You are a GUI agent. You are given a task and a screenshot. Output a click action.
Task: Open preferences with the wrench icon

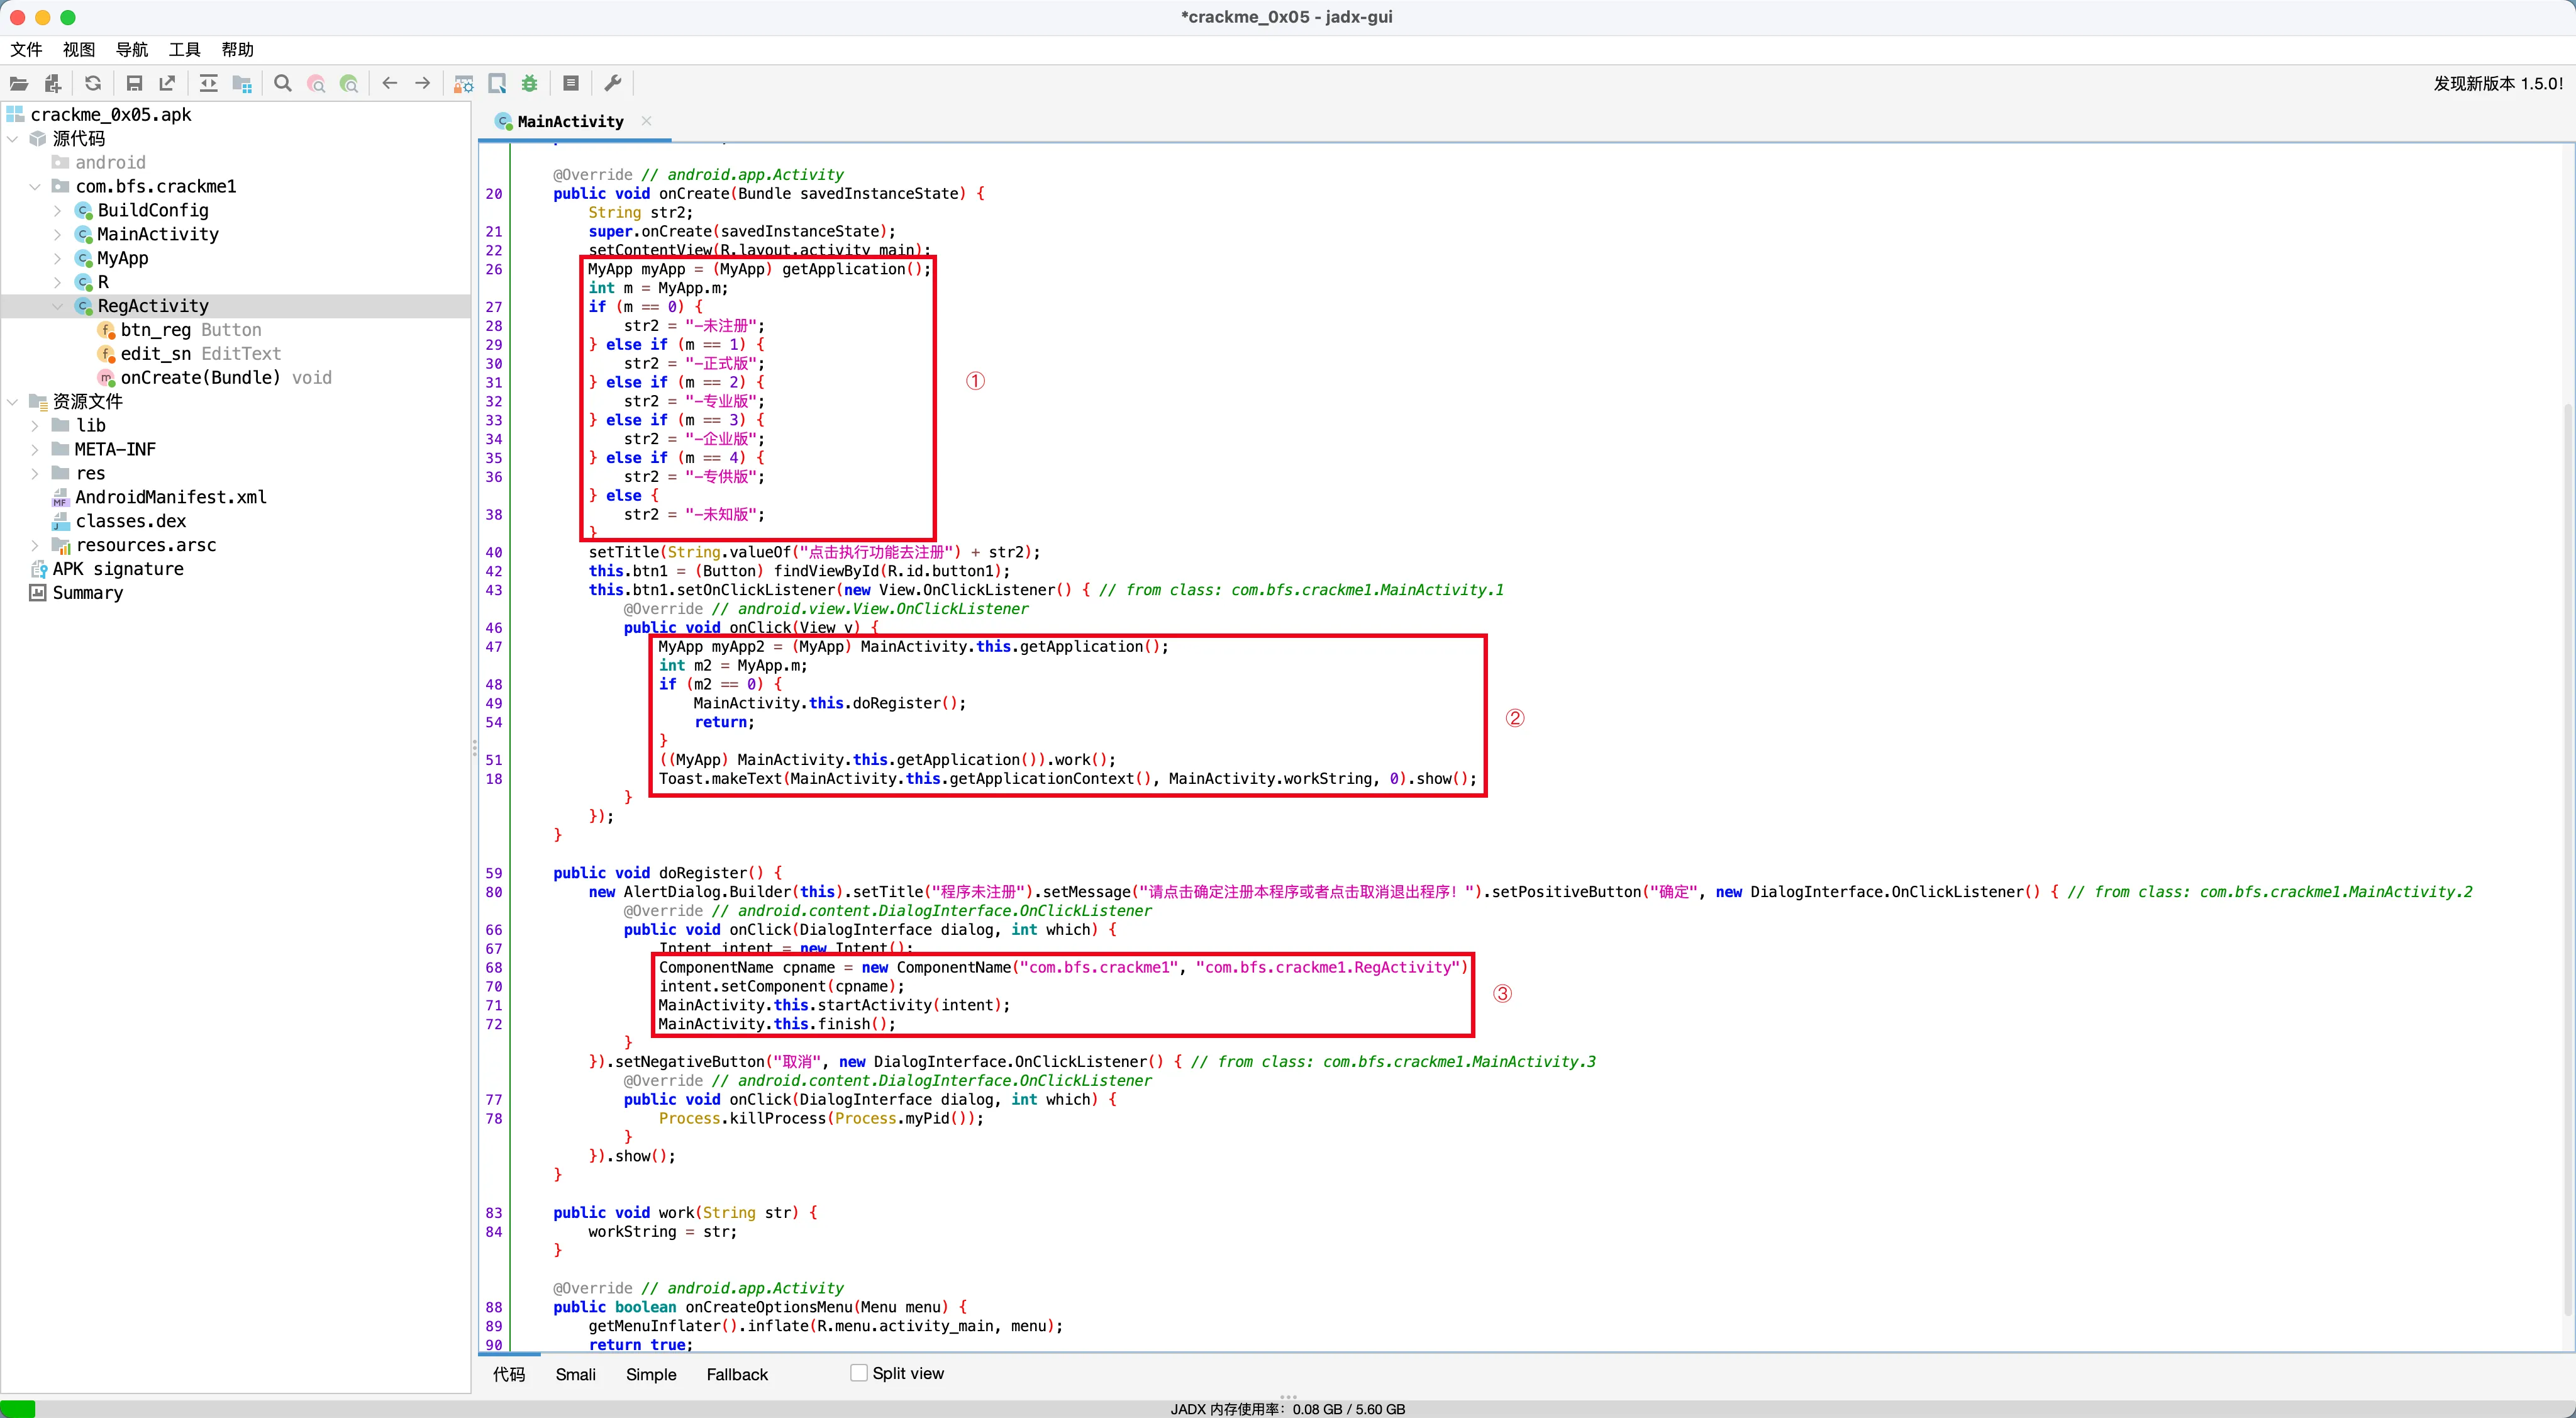point(613,84)
